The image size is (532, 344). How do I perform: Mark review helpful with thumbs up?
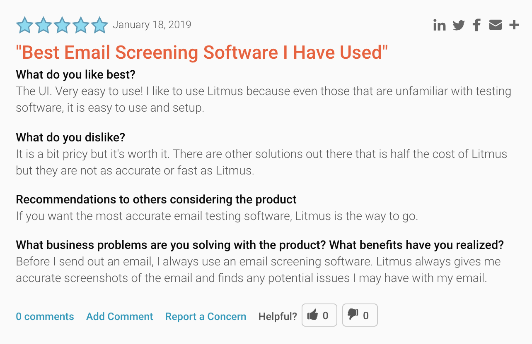319,315
